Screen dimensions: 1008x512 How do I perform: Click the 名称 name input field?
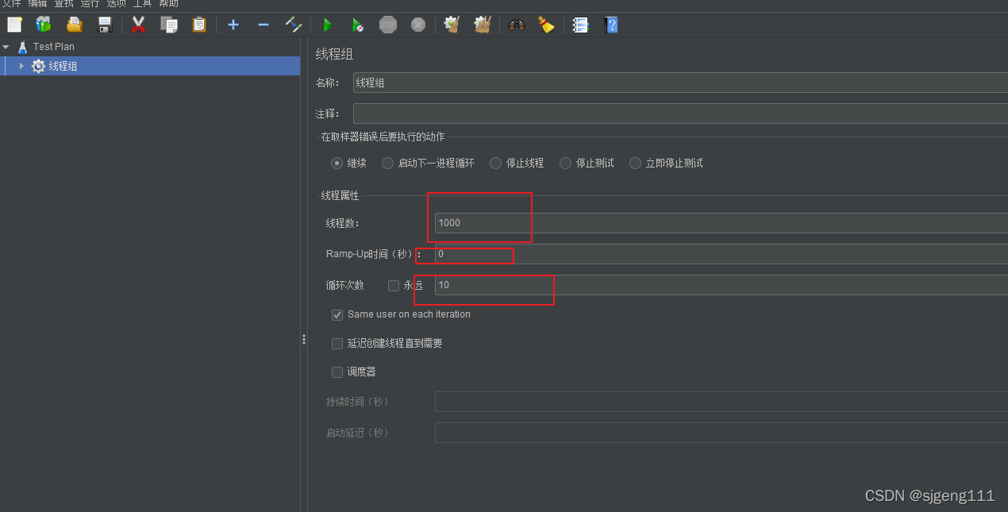point(680,83)
